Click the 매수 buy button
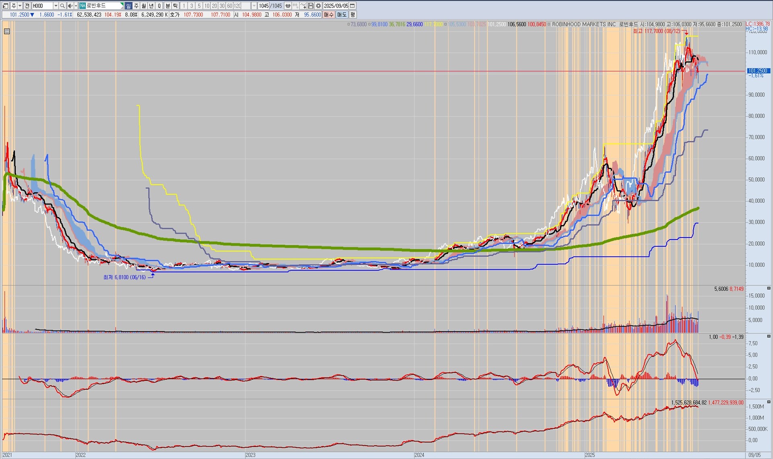Screen dimensions: 773x459 click(x=329, y=14)
